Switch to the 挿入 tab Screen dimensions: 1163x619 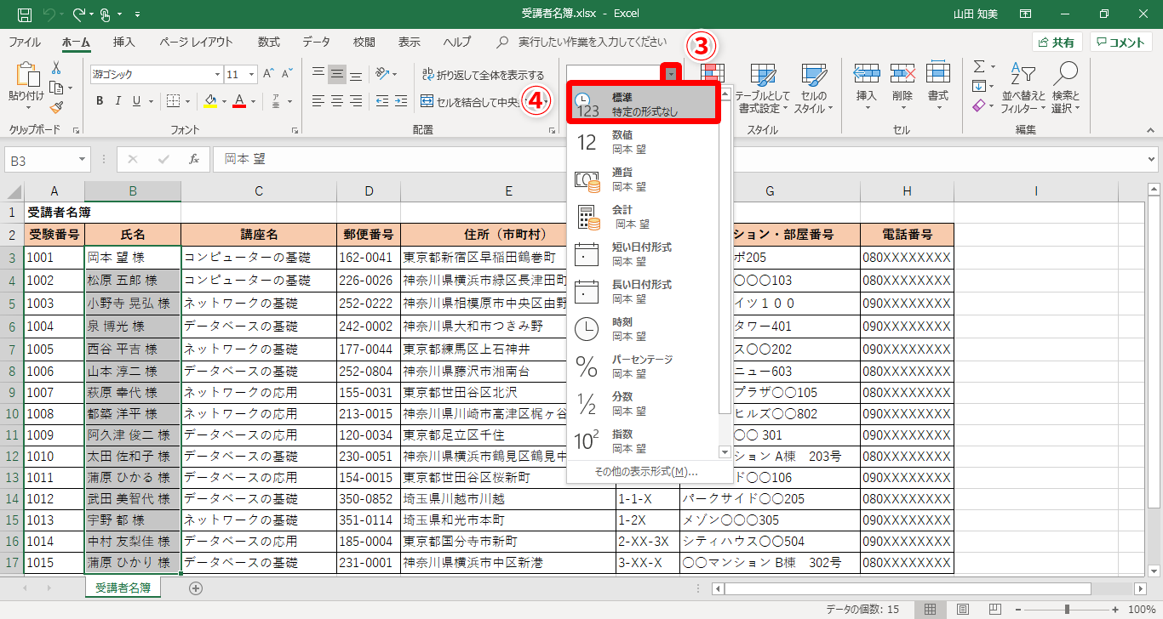(x=124, y=42)
